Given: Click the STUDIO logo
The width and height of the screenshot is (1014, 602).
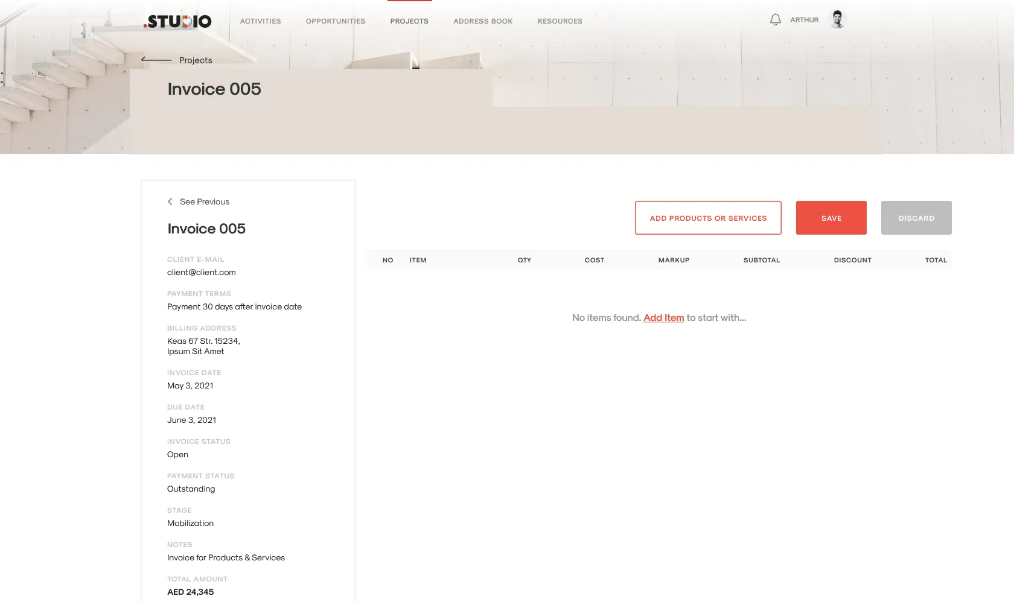Looking at the screenshot, I should point(177,21).
